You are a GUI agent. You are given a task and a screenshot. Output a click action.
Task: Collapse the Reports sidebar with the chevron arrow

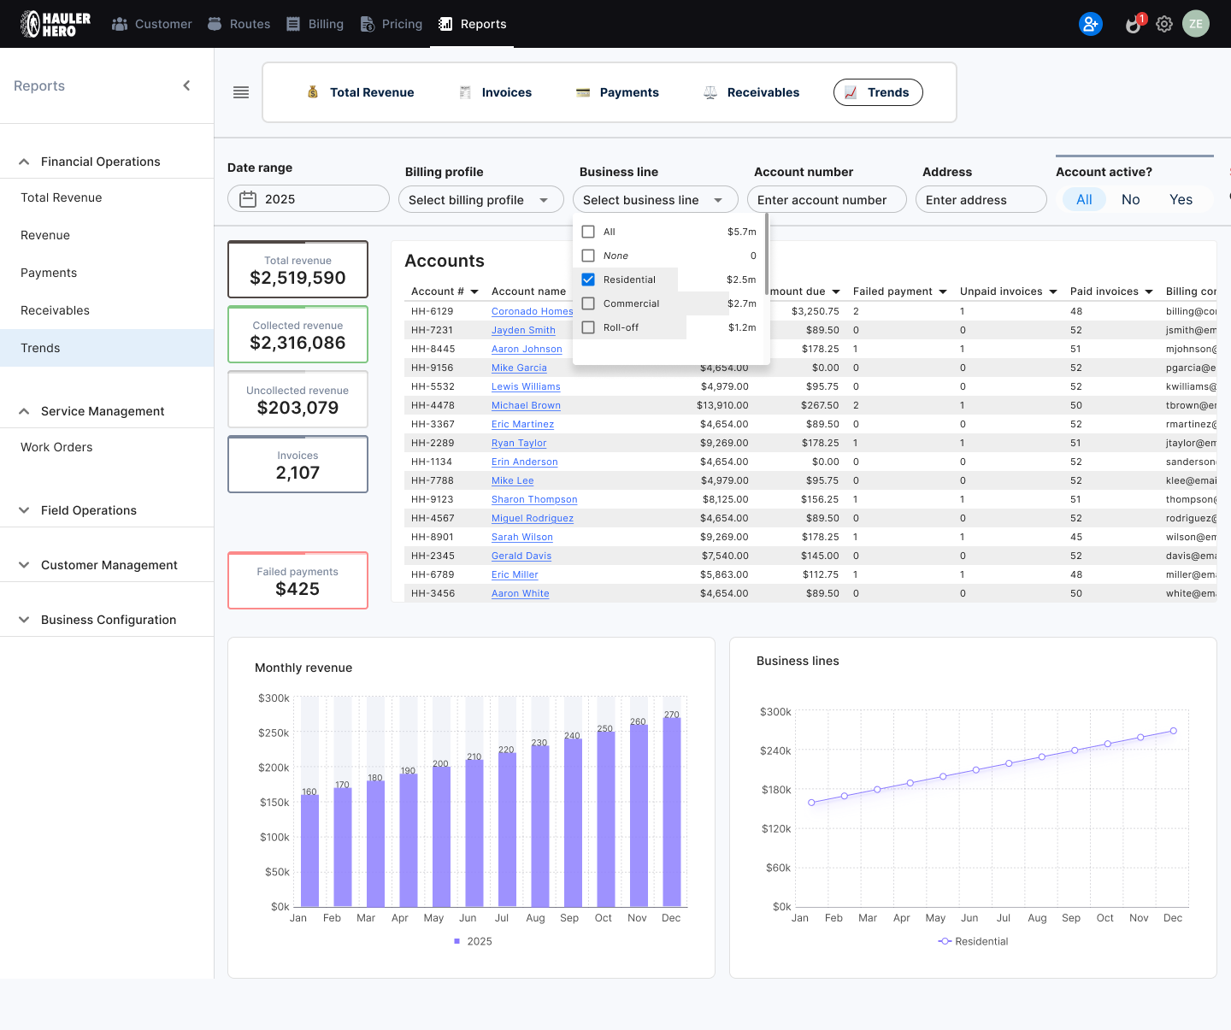pos(186,85)
